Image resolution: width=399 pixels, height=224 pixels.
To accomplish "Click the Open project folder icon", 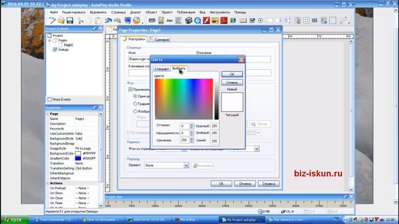I will coord(61,21).
